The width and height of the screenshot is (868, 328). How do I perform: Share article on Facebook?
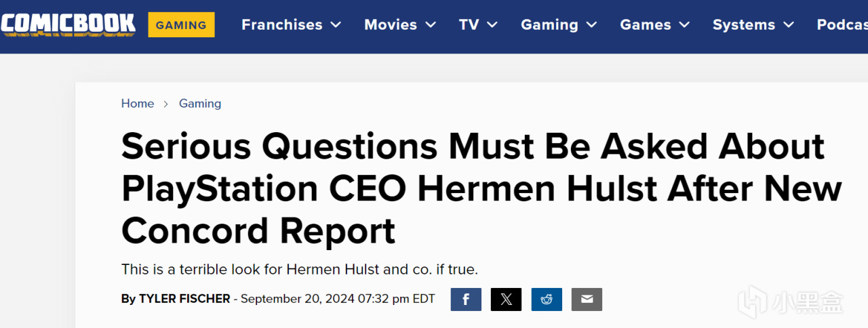[466, 300]
